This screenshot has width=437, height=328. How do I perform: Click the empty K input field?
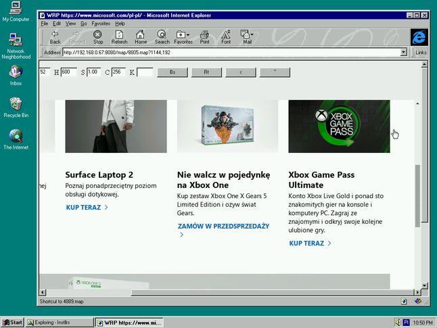click(144, 72)
